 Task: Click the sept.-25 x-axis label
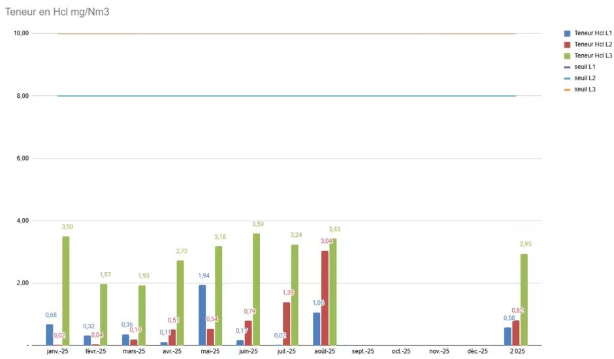point(363,352)
